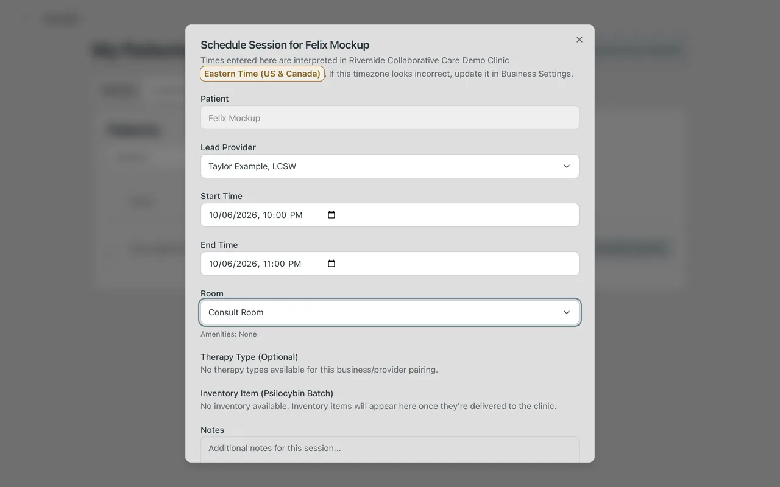Click the 'Patient' field label
Screen dimensions: 780x487
[214, 99]
